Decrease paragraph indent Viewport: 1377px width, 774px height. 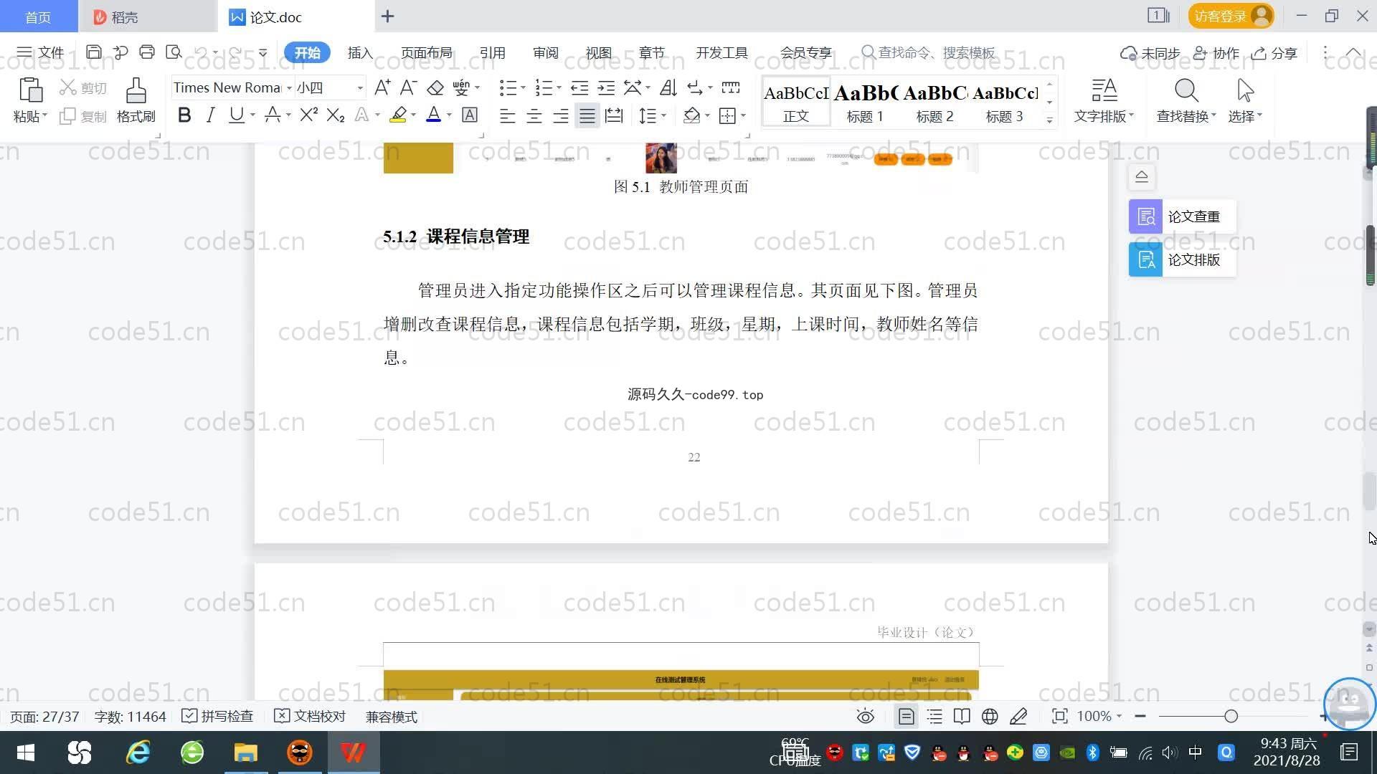[579, 87]
